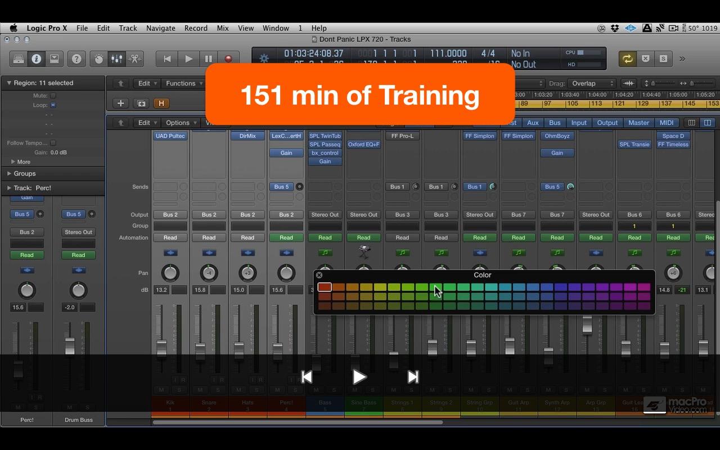Toggle the Inspector info button

pos(36,58)
